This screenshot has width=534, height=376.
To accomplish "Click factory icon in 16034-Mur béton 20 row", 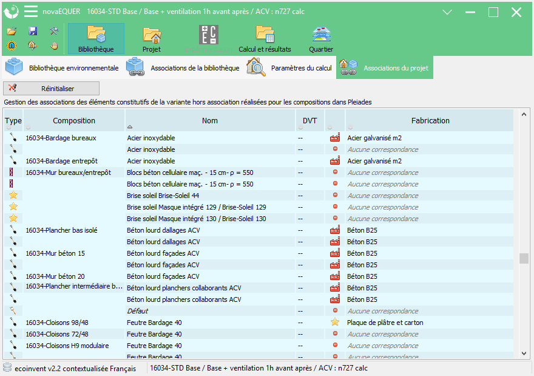I will pyautogui.click(x=335, y=276).
